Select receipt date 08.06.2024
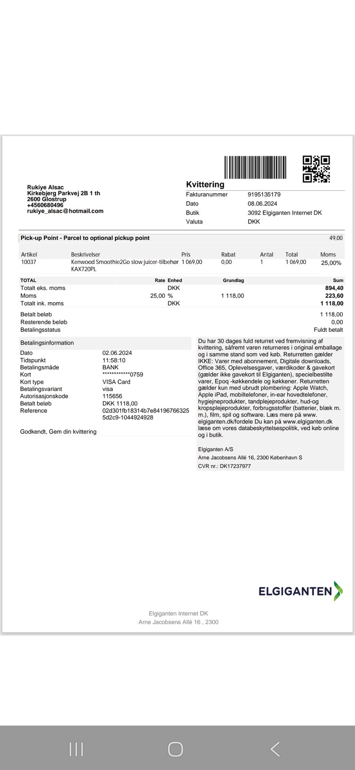This screenshot has height=770, width=355. [x=262, y=204]
